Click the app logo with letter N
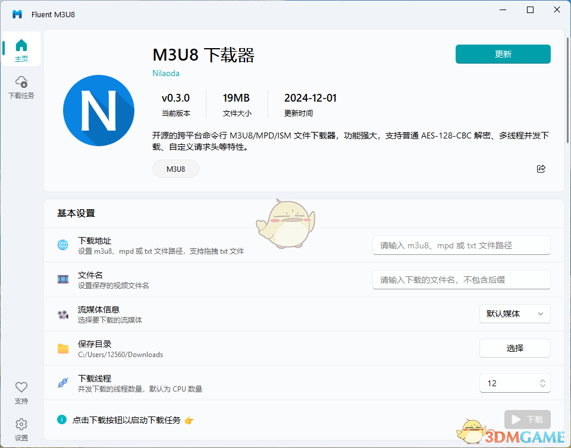The image size is (571, 448). coord(99,111)
